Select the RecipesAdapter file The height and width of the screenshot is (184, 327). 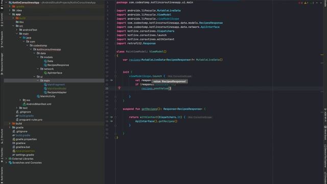click(x=57, y=92)
